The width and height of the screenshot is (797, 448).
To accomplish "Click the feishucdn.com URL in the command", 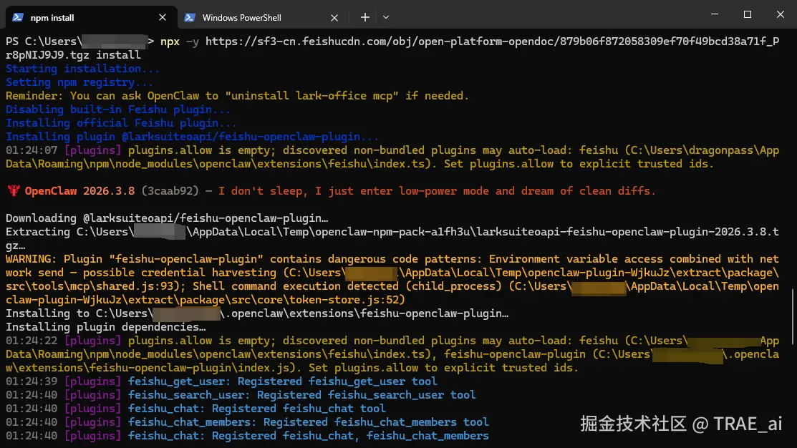I will [x=492, y=41].
